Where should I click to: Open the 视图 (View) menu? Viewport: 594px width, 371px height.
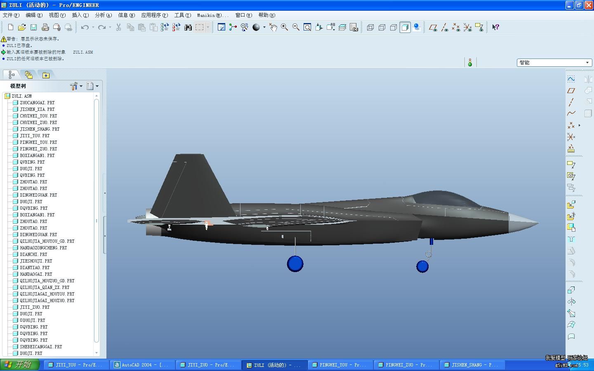(57, 15)
